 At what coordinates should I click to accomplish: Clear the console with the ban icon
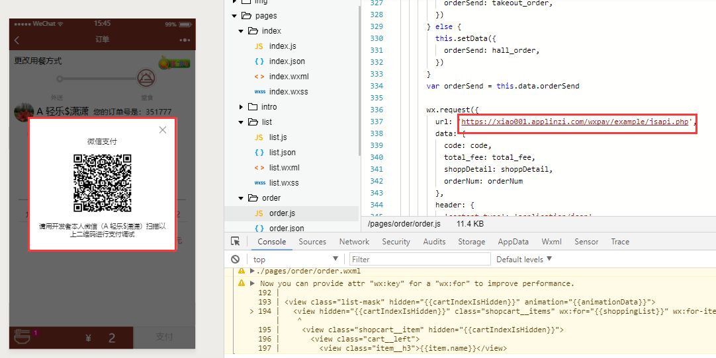tap(235, 259)
